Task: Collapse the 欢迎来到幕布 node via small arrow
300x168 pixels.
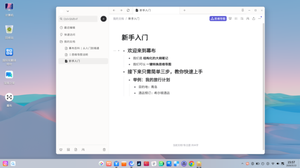Action: 119,50
